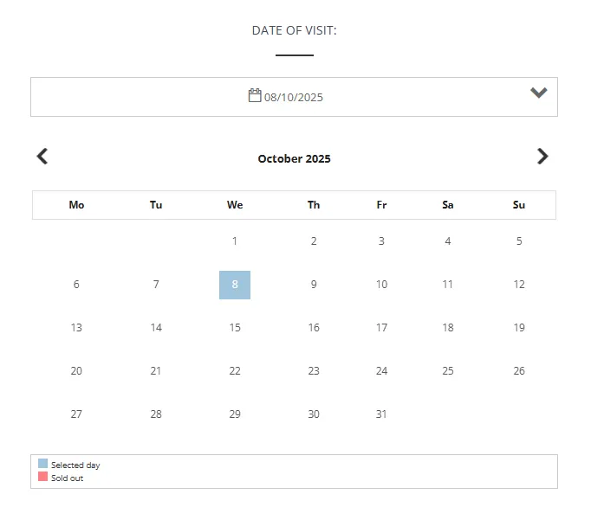This screenshot has width=604, height=507.
Task: Select Monday October 6
Action: (76, 285)
